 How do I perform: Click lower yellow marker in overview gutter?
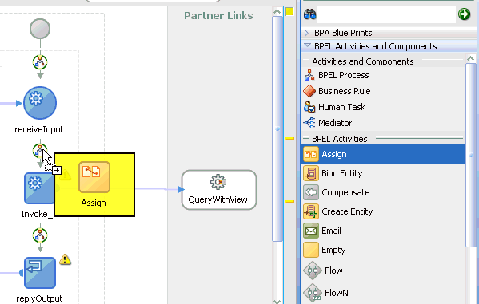290,202
